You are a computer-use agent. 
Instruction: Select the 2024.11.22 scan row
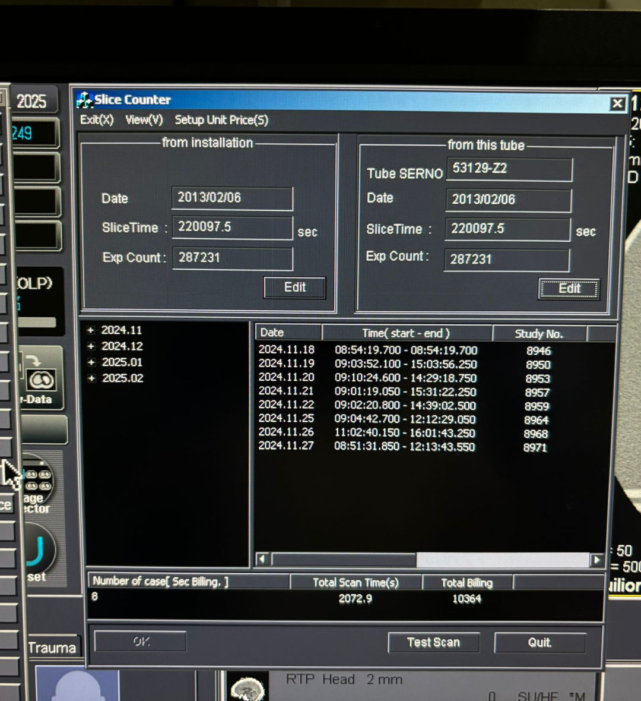pos(405,406)
